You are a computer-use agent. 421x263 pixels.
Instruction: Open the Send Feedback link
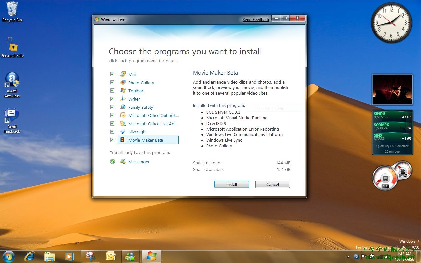pos(256,20)
